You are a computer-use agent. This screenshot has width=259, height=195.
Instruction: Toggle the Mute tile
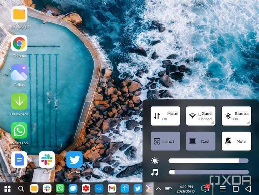click(x=236, y=141)
